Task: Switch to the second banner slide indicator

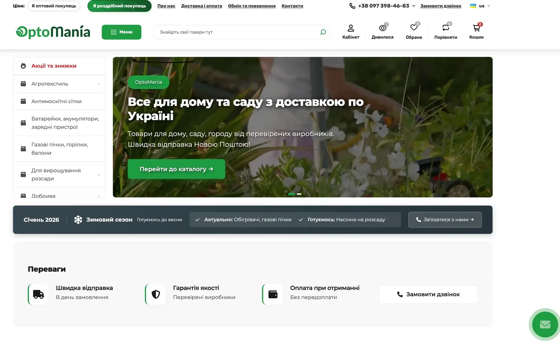Action: coord(299,194)
